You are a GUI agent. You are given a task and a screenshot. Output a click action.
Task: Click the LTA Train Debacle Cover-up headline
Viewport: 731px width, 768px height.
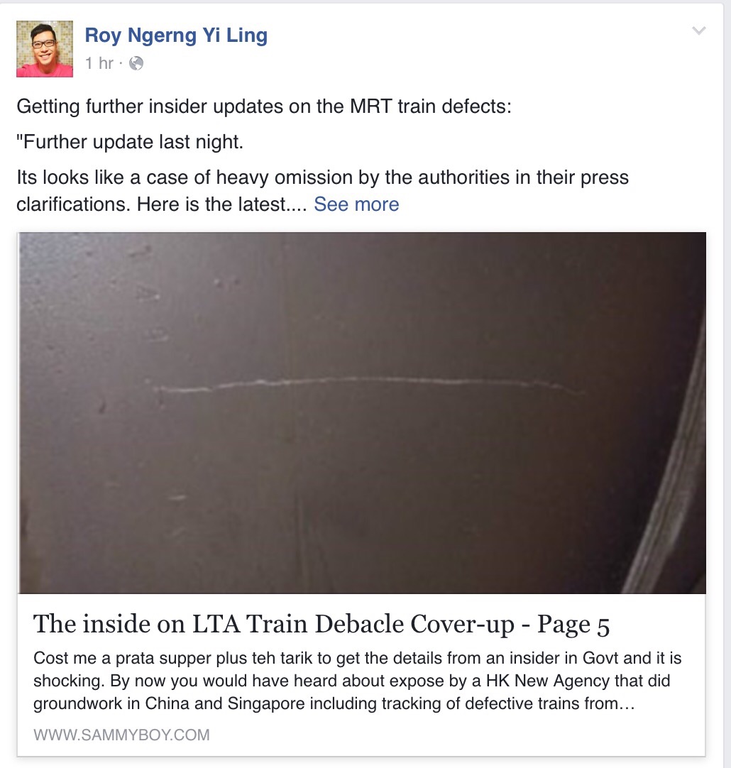point(321,625)
